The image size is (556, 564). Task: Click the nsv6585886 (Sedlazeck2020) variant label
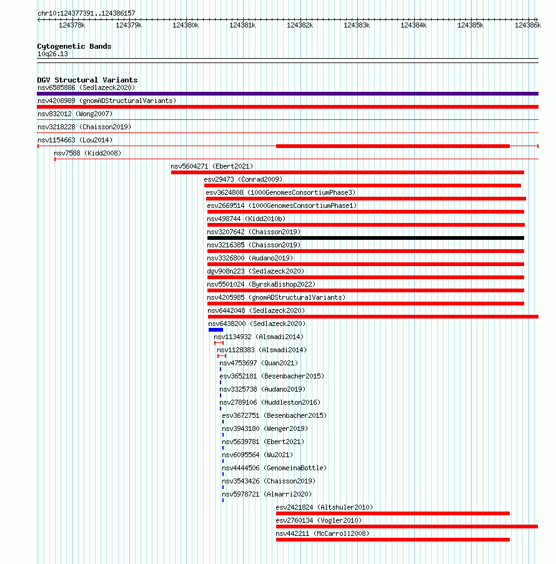click(x=86, y=87)
